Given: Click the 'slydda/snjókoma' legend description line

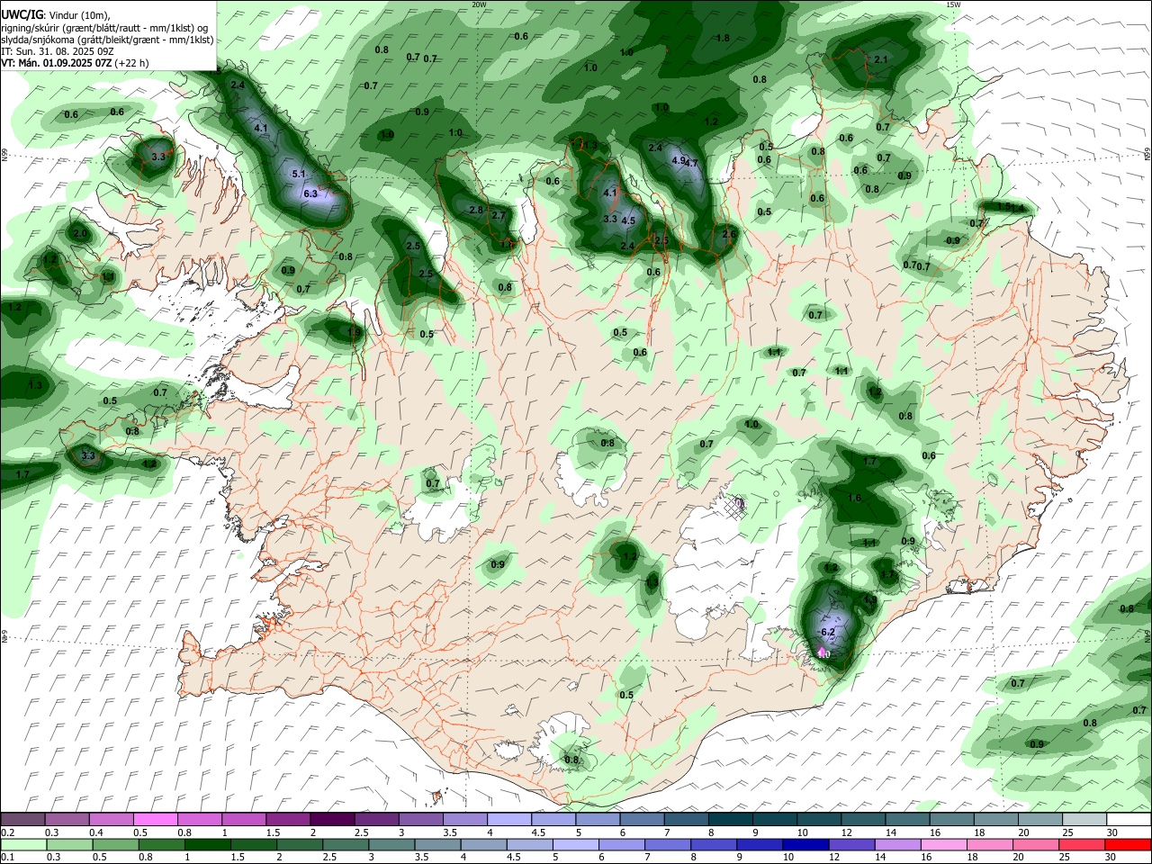Looking at the screenshot, I should (x=107, y=40).
